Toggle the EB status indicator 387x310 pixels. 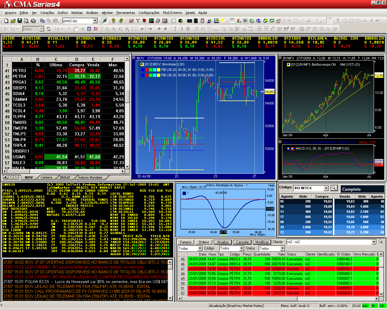382,306
